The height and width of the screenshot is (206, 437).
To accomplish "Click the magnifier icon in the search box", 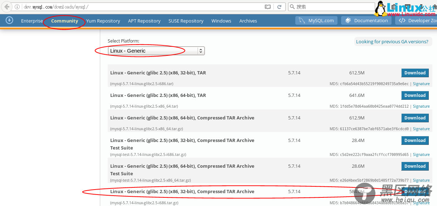I will tap(292, 7).
